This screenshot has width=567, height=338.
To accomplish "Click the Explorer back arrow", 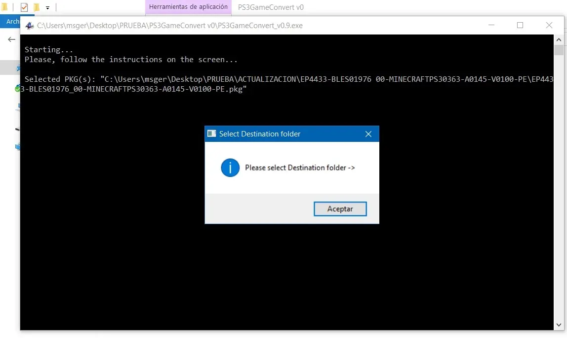I will 11,39.
